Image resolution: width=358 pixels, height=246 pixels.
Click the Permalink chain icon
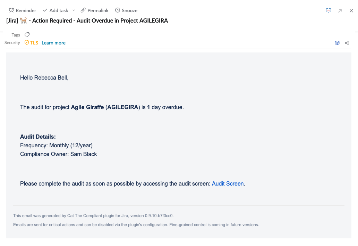(x=83, y=10)
